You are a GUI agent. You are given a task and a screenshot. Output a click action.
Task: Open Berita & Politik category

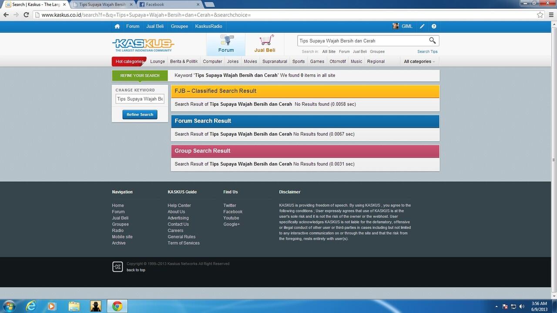coord(184,61)
